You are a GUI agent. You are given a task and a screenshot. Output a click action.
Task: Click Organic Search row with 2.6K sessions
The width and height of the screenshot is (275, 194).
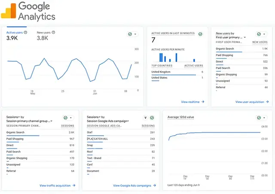click(x=40, y=133)
